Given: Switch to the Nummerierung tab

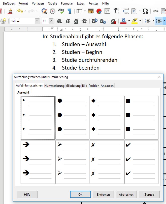Looking at the screenshot, I should tap(54, 86).
